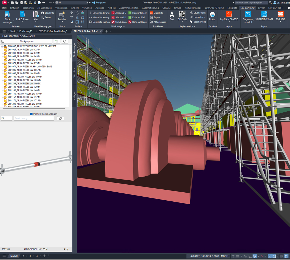
Task: Expand the U-WECHSELRIEGEL tree node
Action: [x=2, y=46]
